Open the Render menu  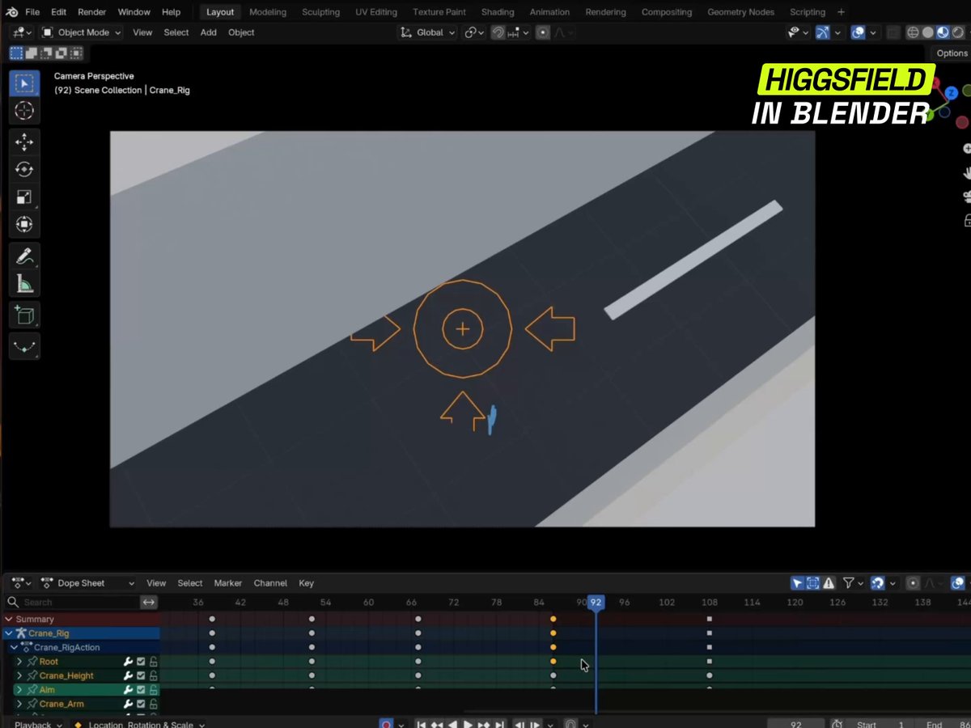(91, 12)
